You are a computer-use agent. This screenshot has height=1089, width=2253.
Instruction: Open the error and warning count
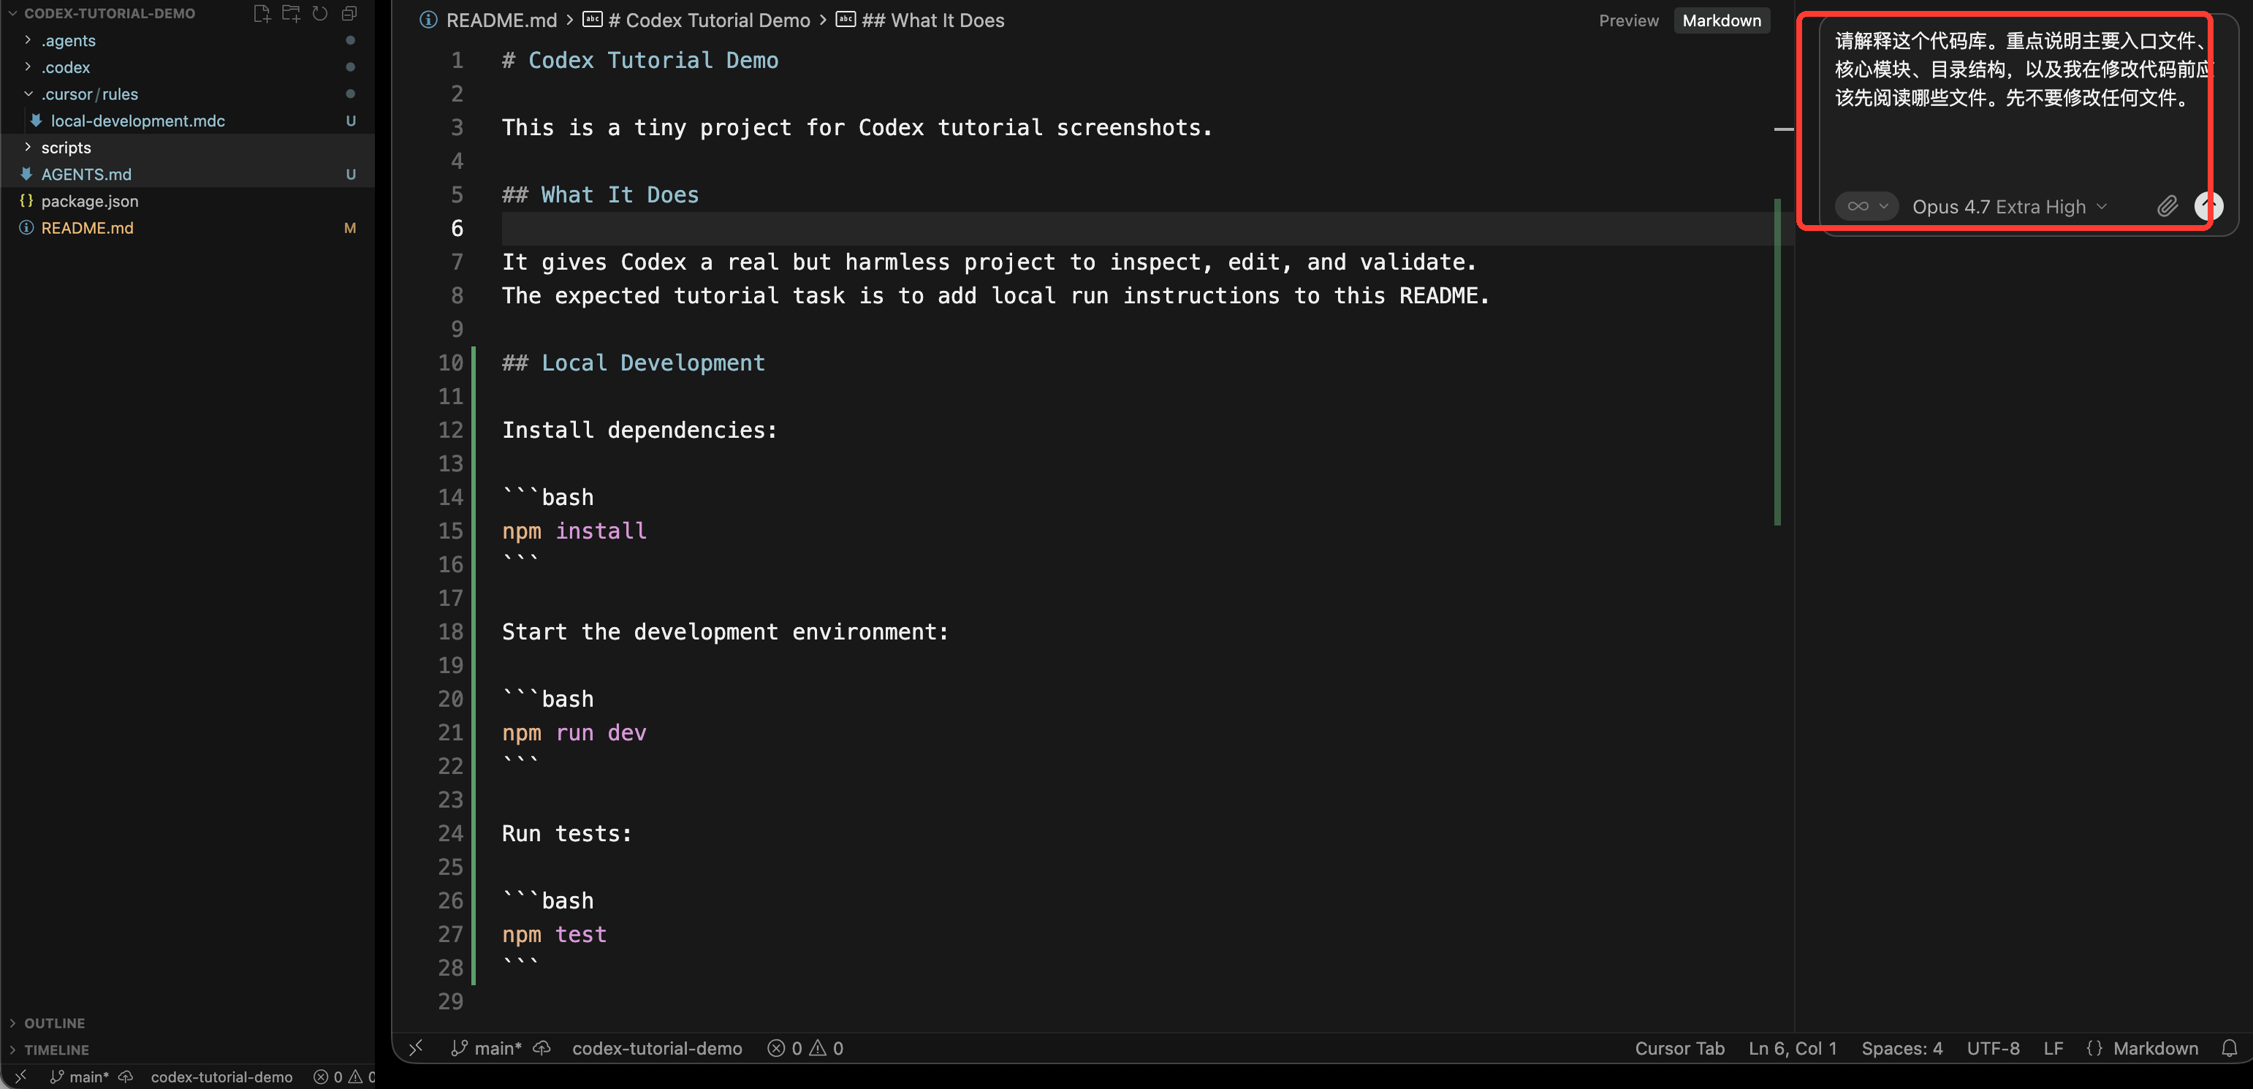[x=805, y=1048]
